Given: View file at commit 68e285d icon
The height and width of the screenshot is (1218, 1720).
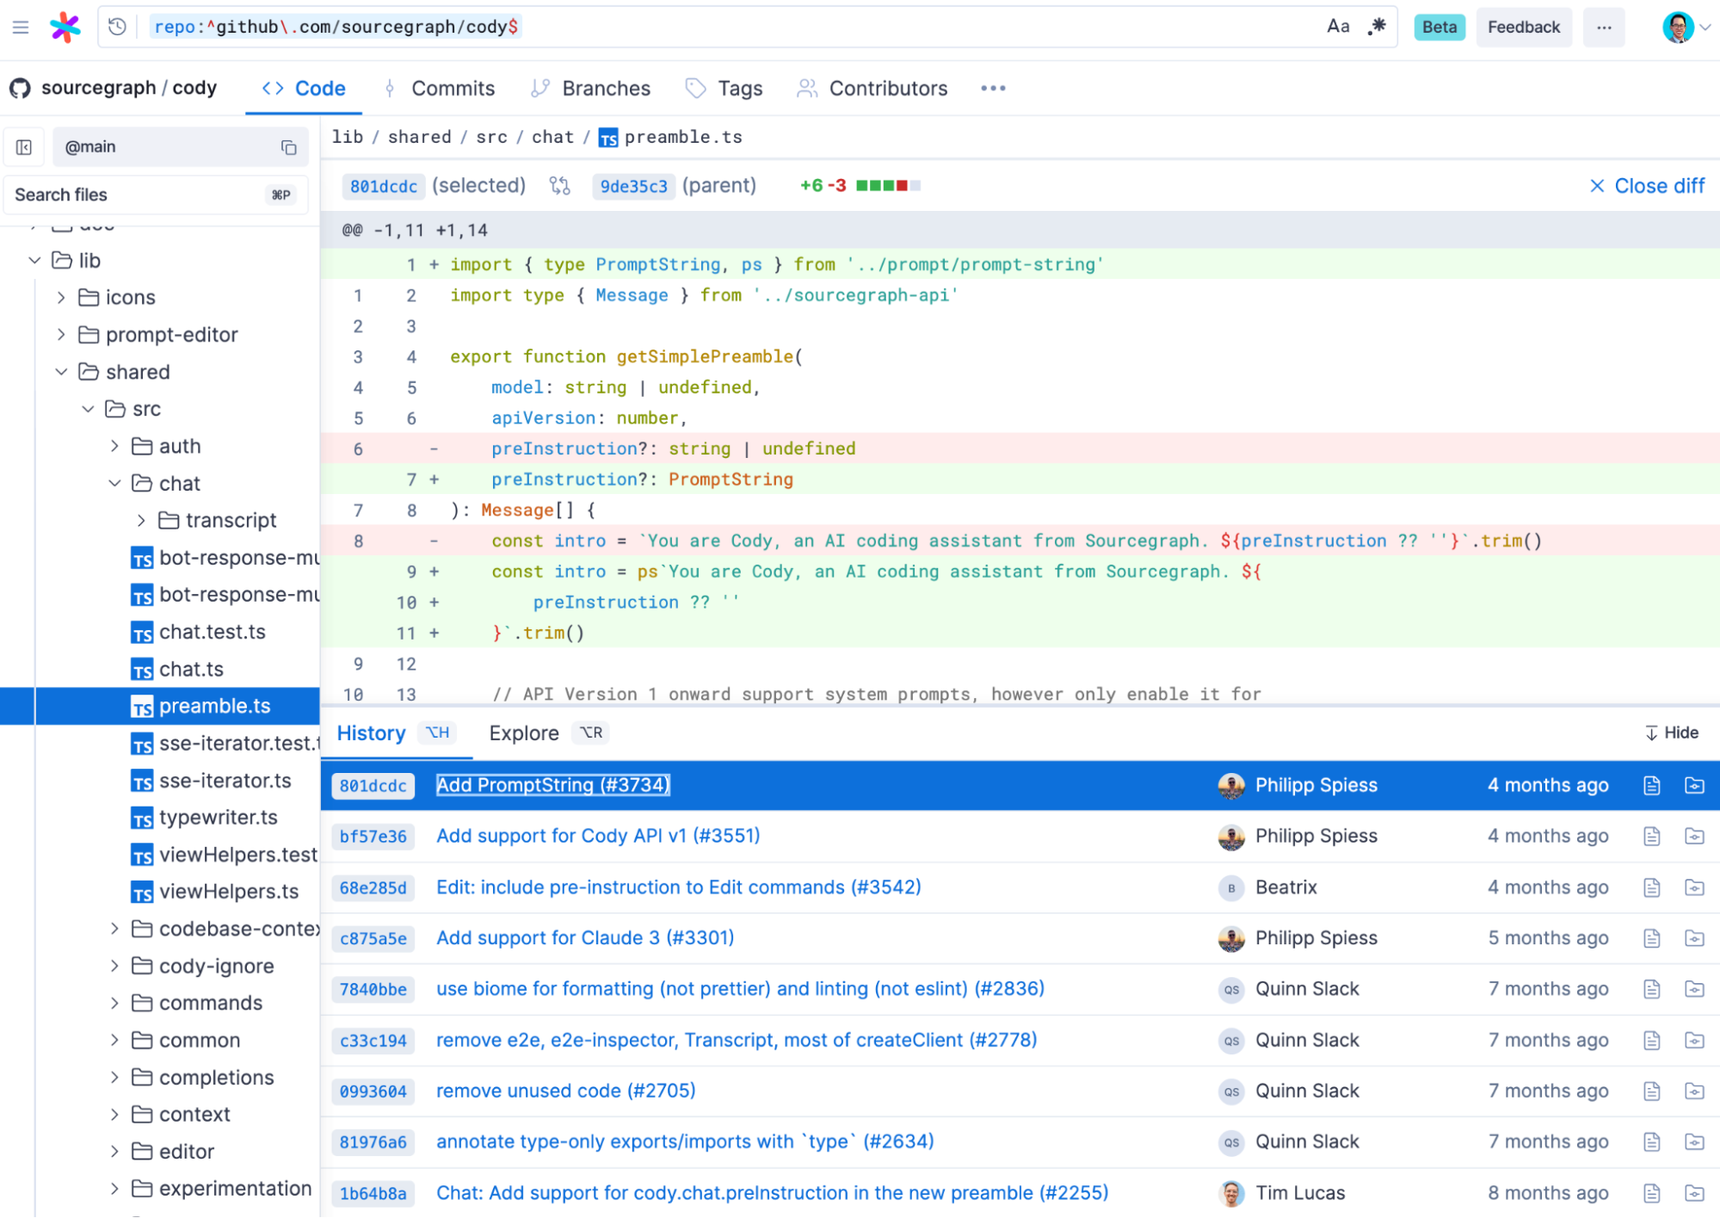Looking at the screenshot, I should pyautogui.click(x=1651, y=888).
